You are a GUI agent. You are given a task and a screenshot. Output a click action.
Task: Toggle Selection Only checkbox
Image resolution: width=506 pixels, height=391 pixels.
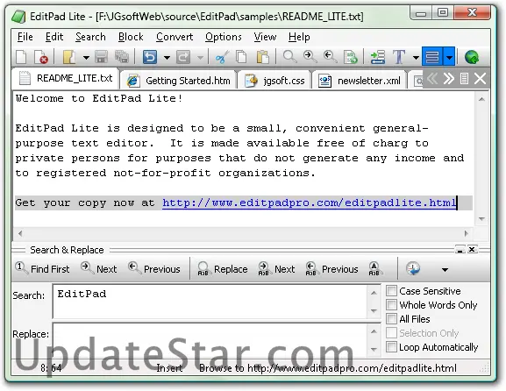pyautogui.click(x=391, y=332)
